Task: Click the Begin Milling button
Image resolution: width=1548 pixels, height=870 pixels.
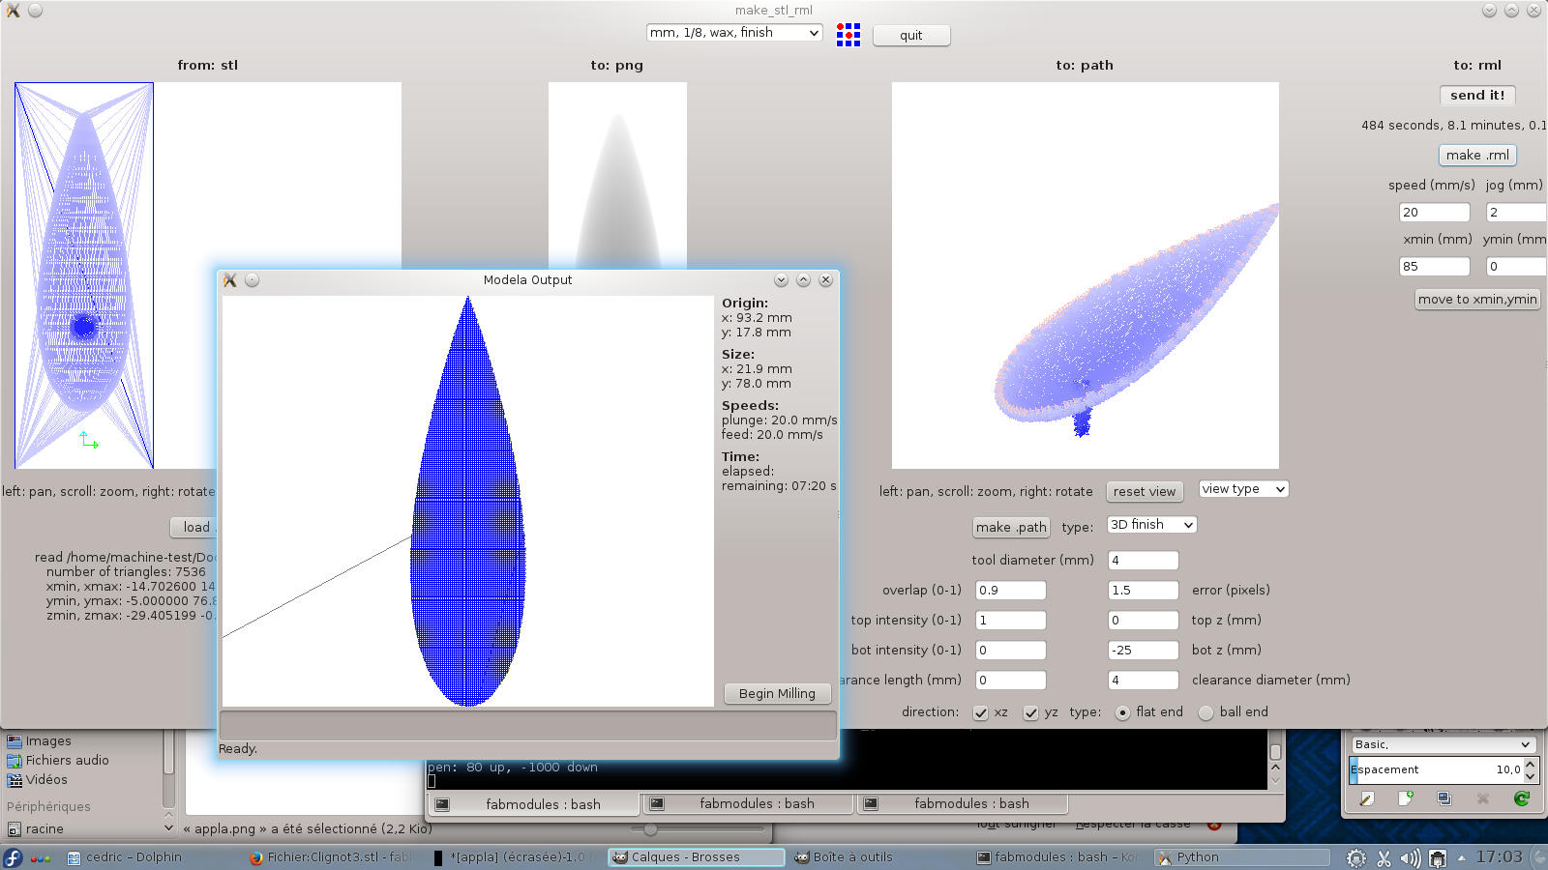Action: (x=777, y=694)
